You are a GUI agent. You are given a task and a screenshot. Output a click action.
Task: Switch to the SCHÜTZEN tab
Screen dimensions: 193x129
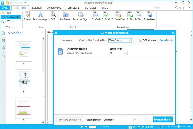[91, 8]
